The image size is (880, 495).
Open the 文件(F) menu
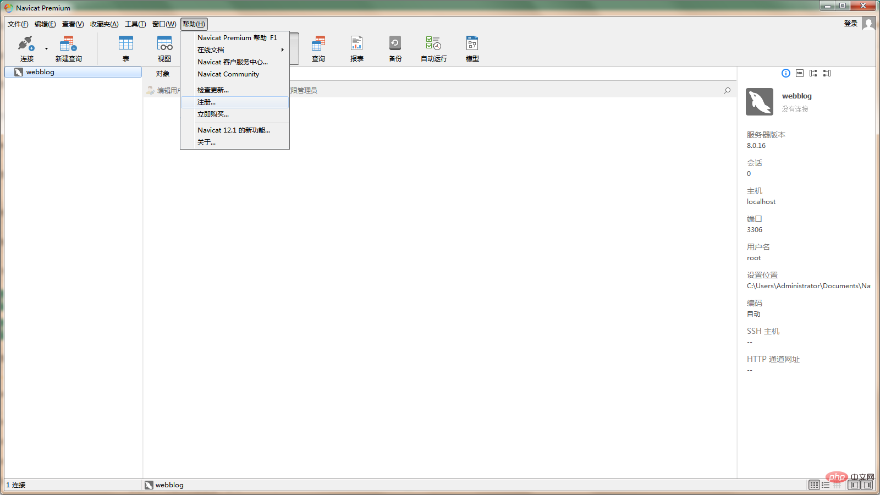coord(18,24)
